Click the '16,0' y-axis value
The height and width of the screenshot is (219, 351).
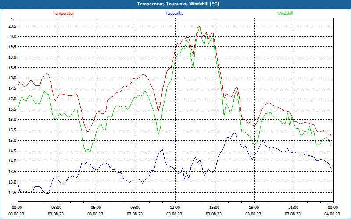12,120
